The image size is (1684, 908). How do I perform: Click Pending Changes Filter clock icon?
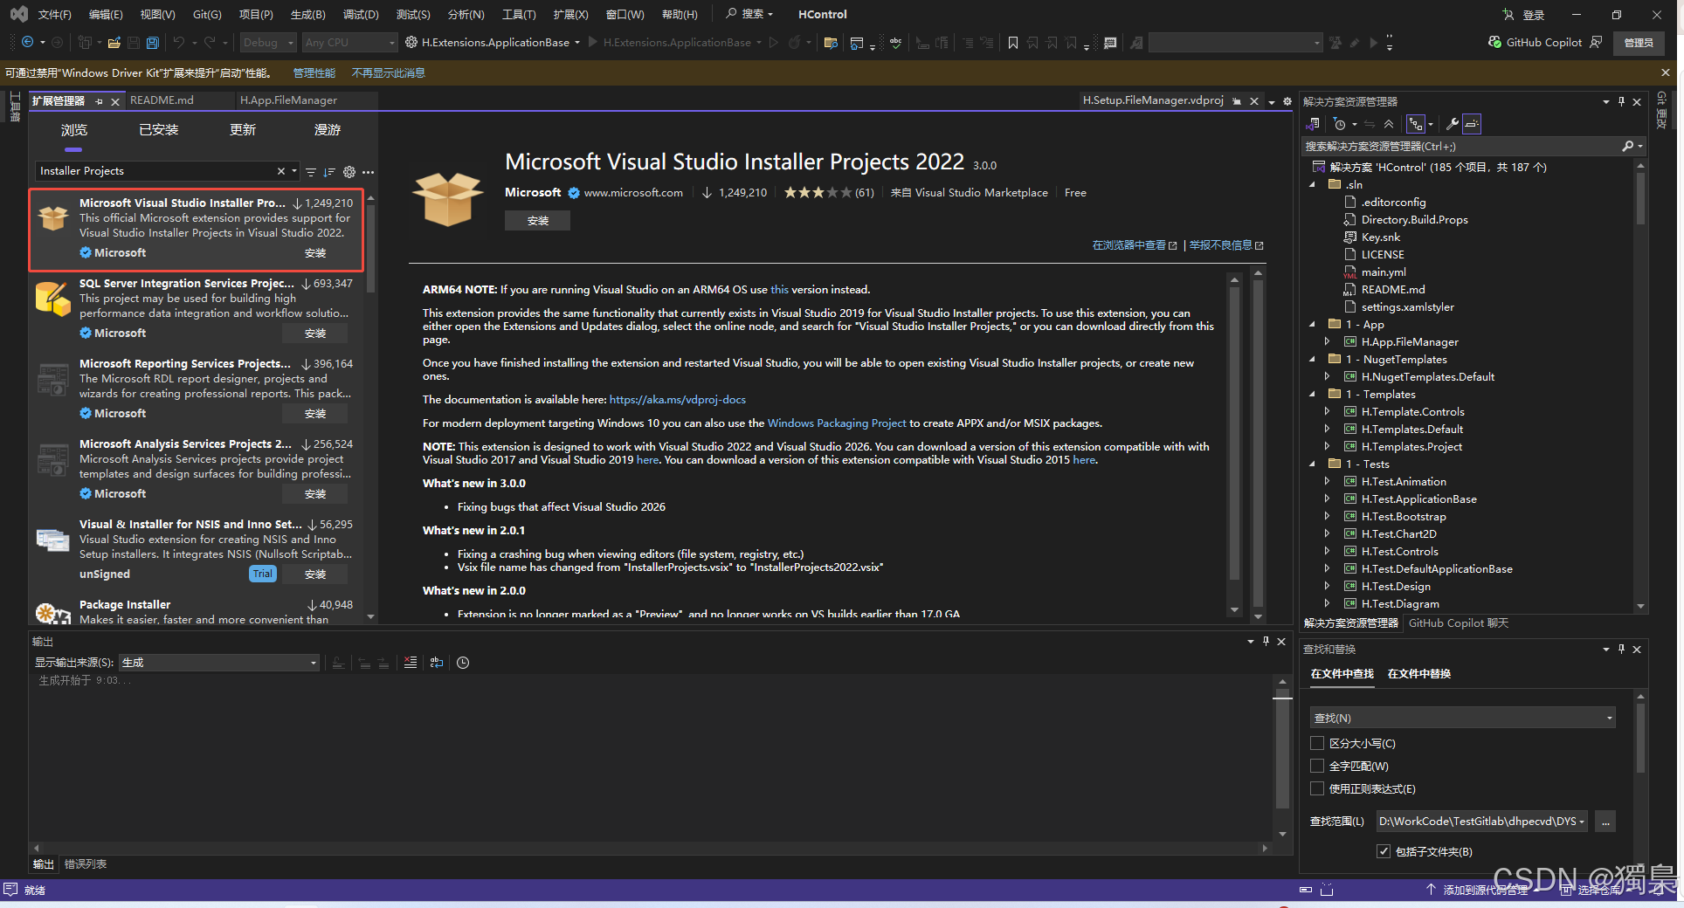(1339, 124)
